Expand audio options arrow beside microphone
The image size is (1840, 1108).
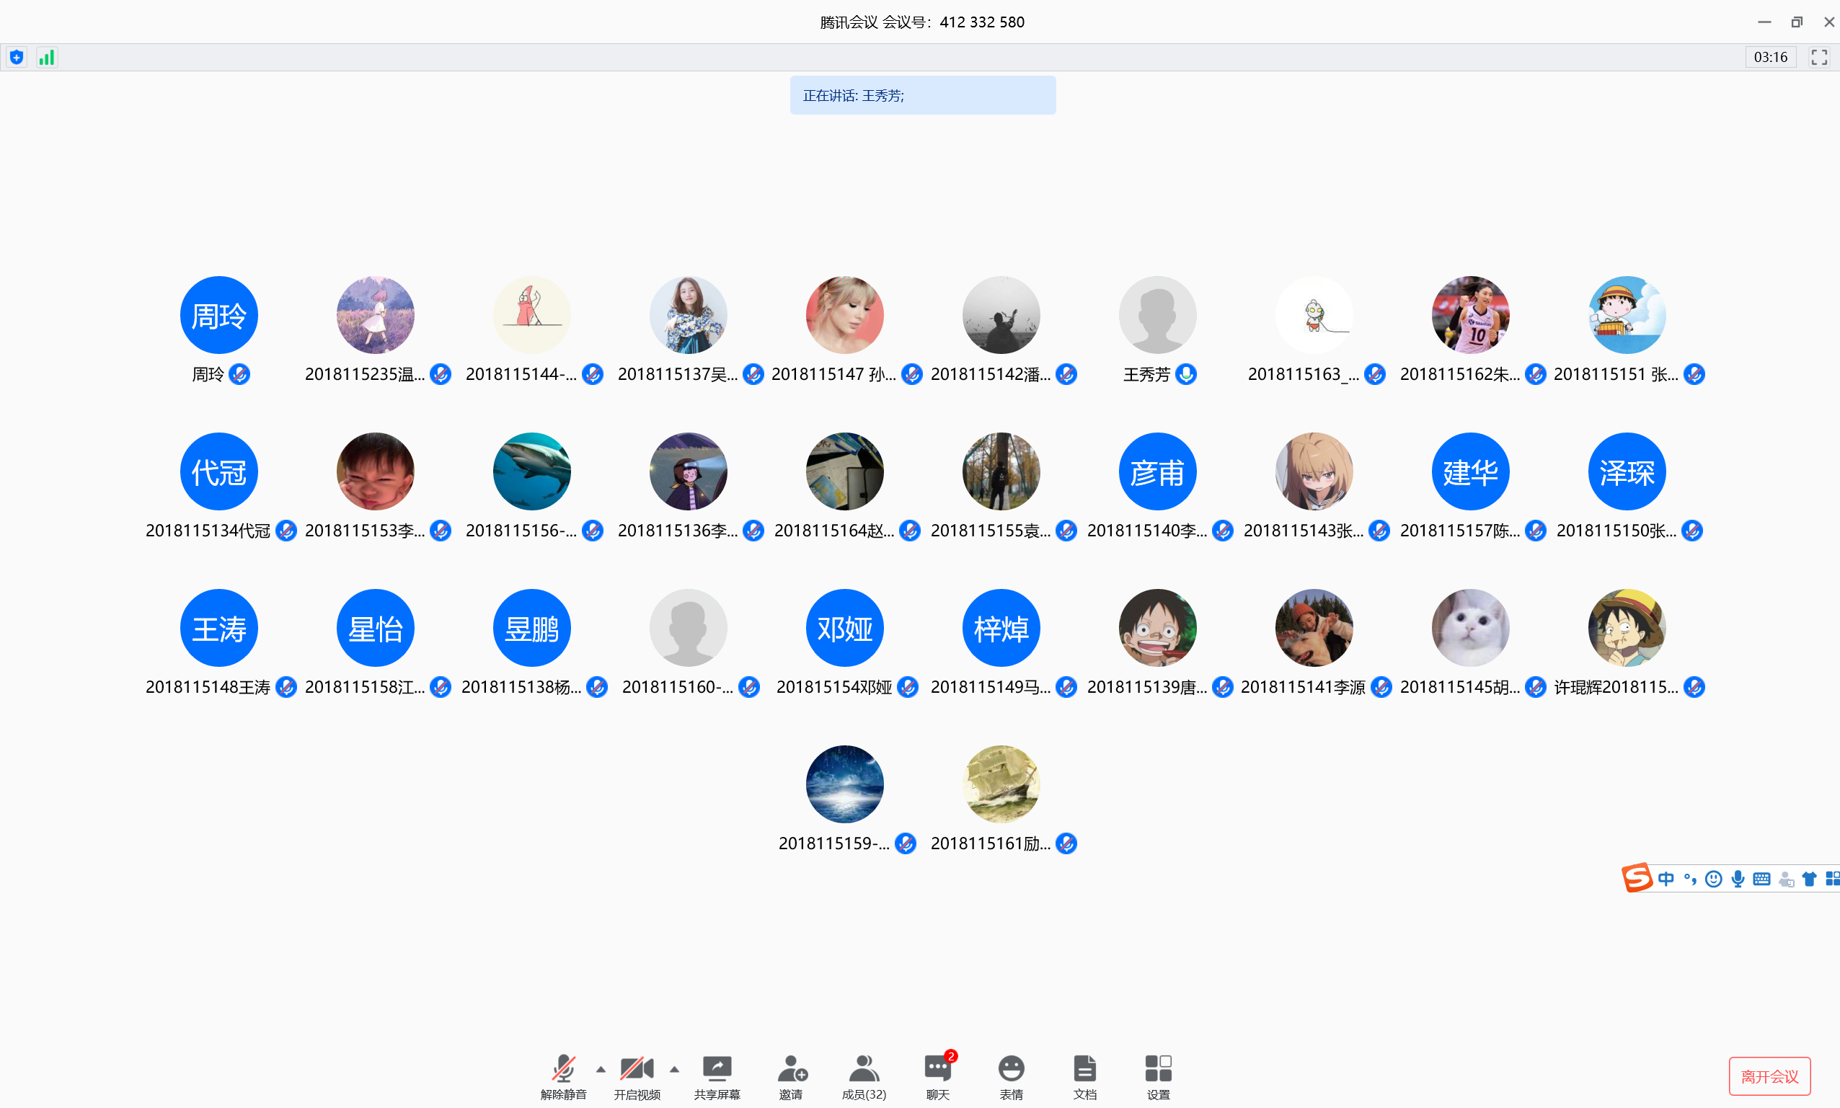coord(601,1069)
